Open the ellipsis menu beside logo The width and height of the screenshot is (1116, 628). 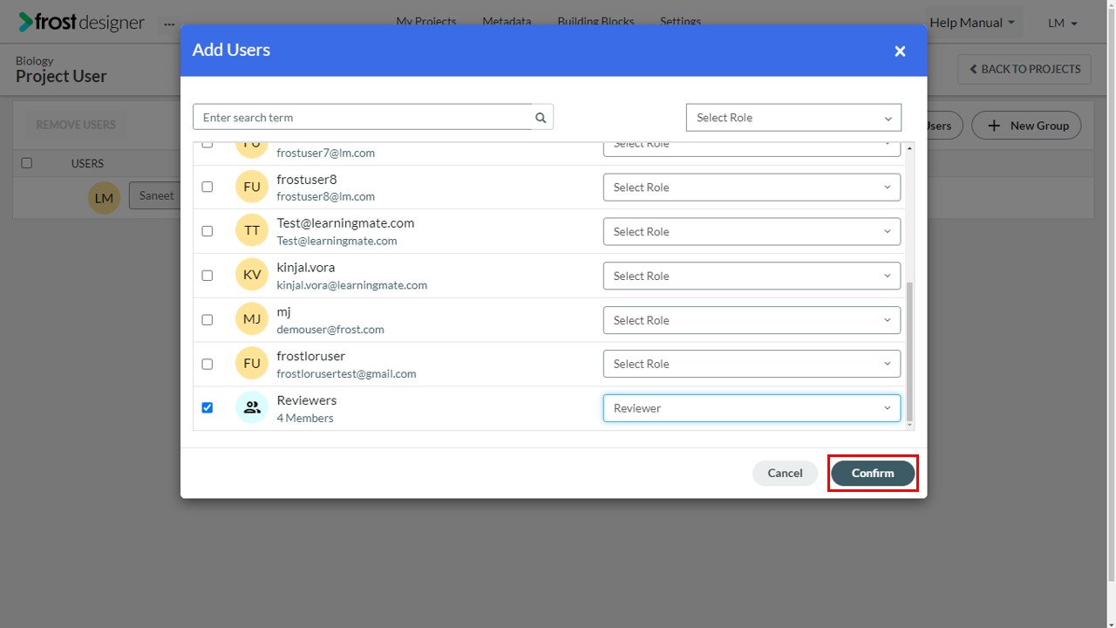pos(169,24)
